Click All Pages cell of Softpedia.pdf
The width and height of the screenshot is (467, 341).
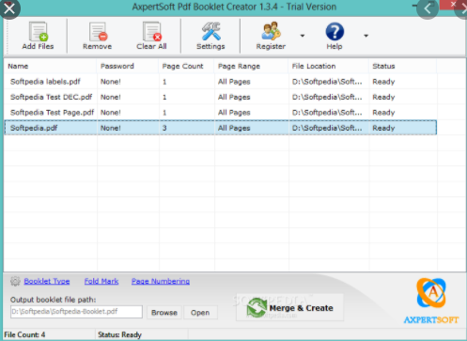tap(234, 128)
